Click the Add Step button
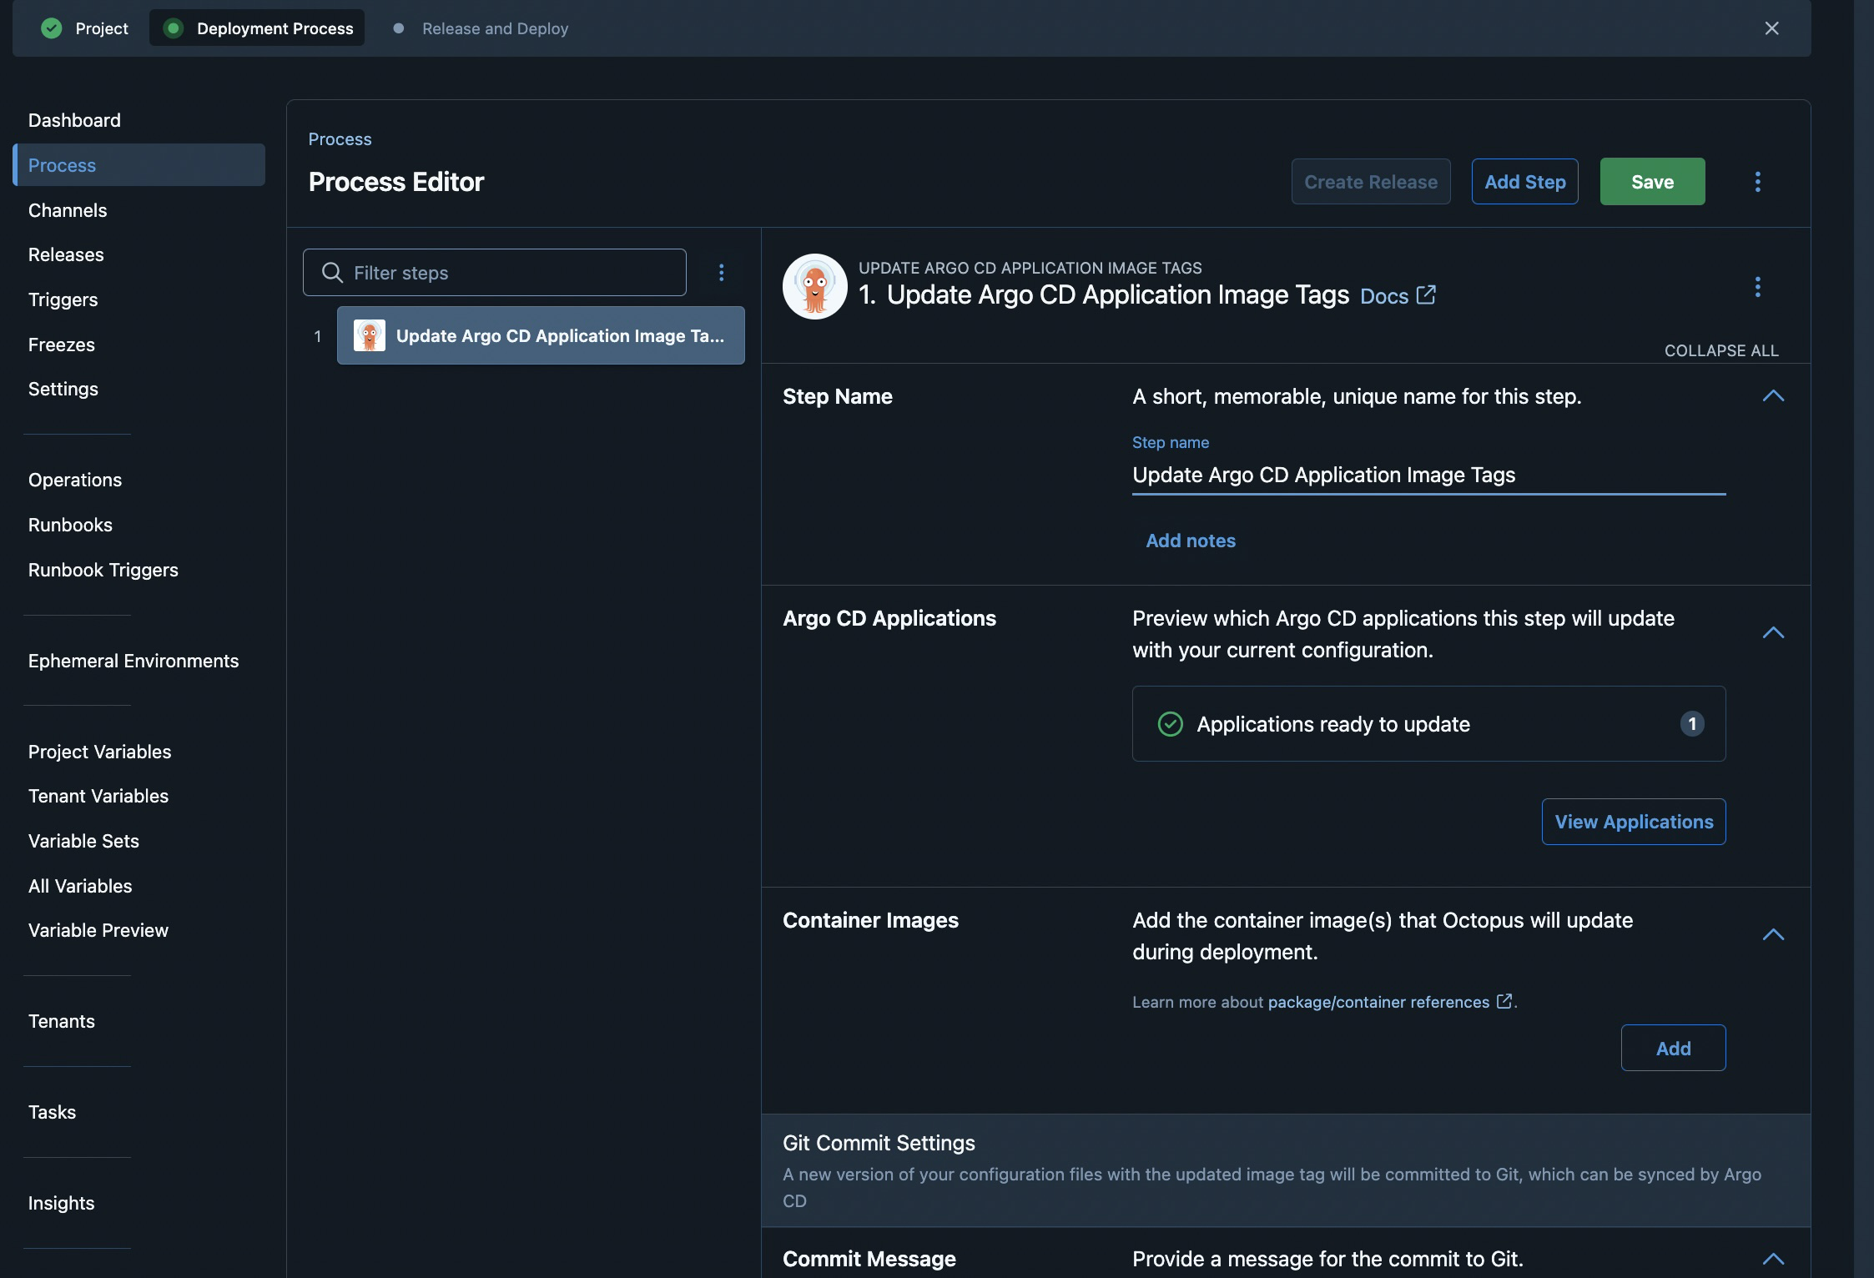This screenshot has height=1278, width=1874. point(1525,182)
